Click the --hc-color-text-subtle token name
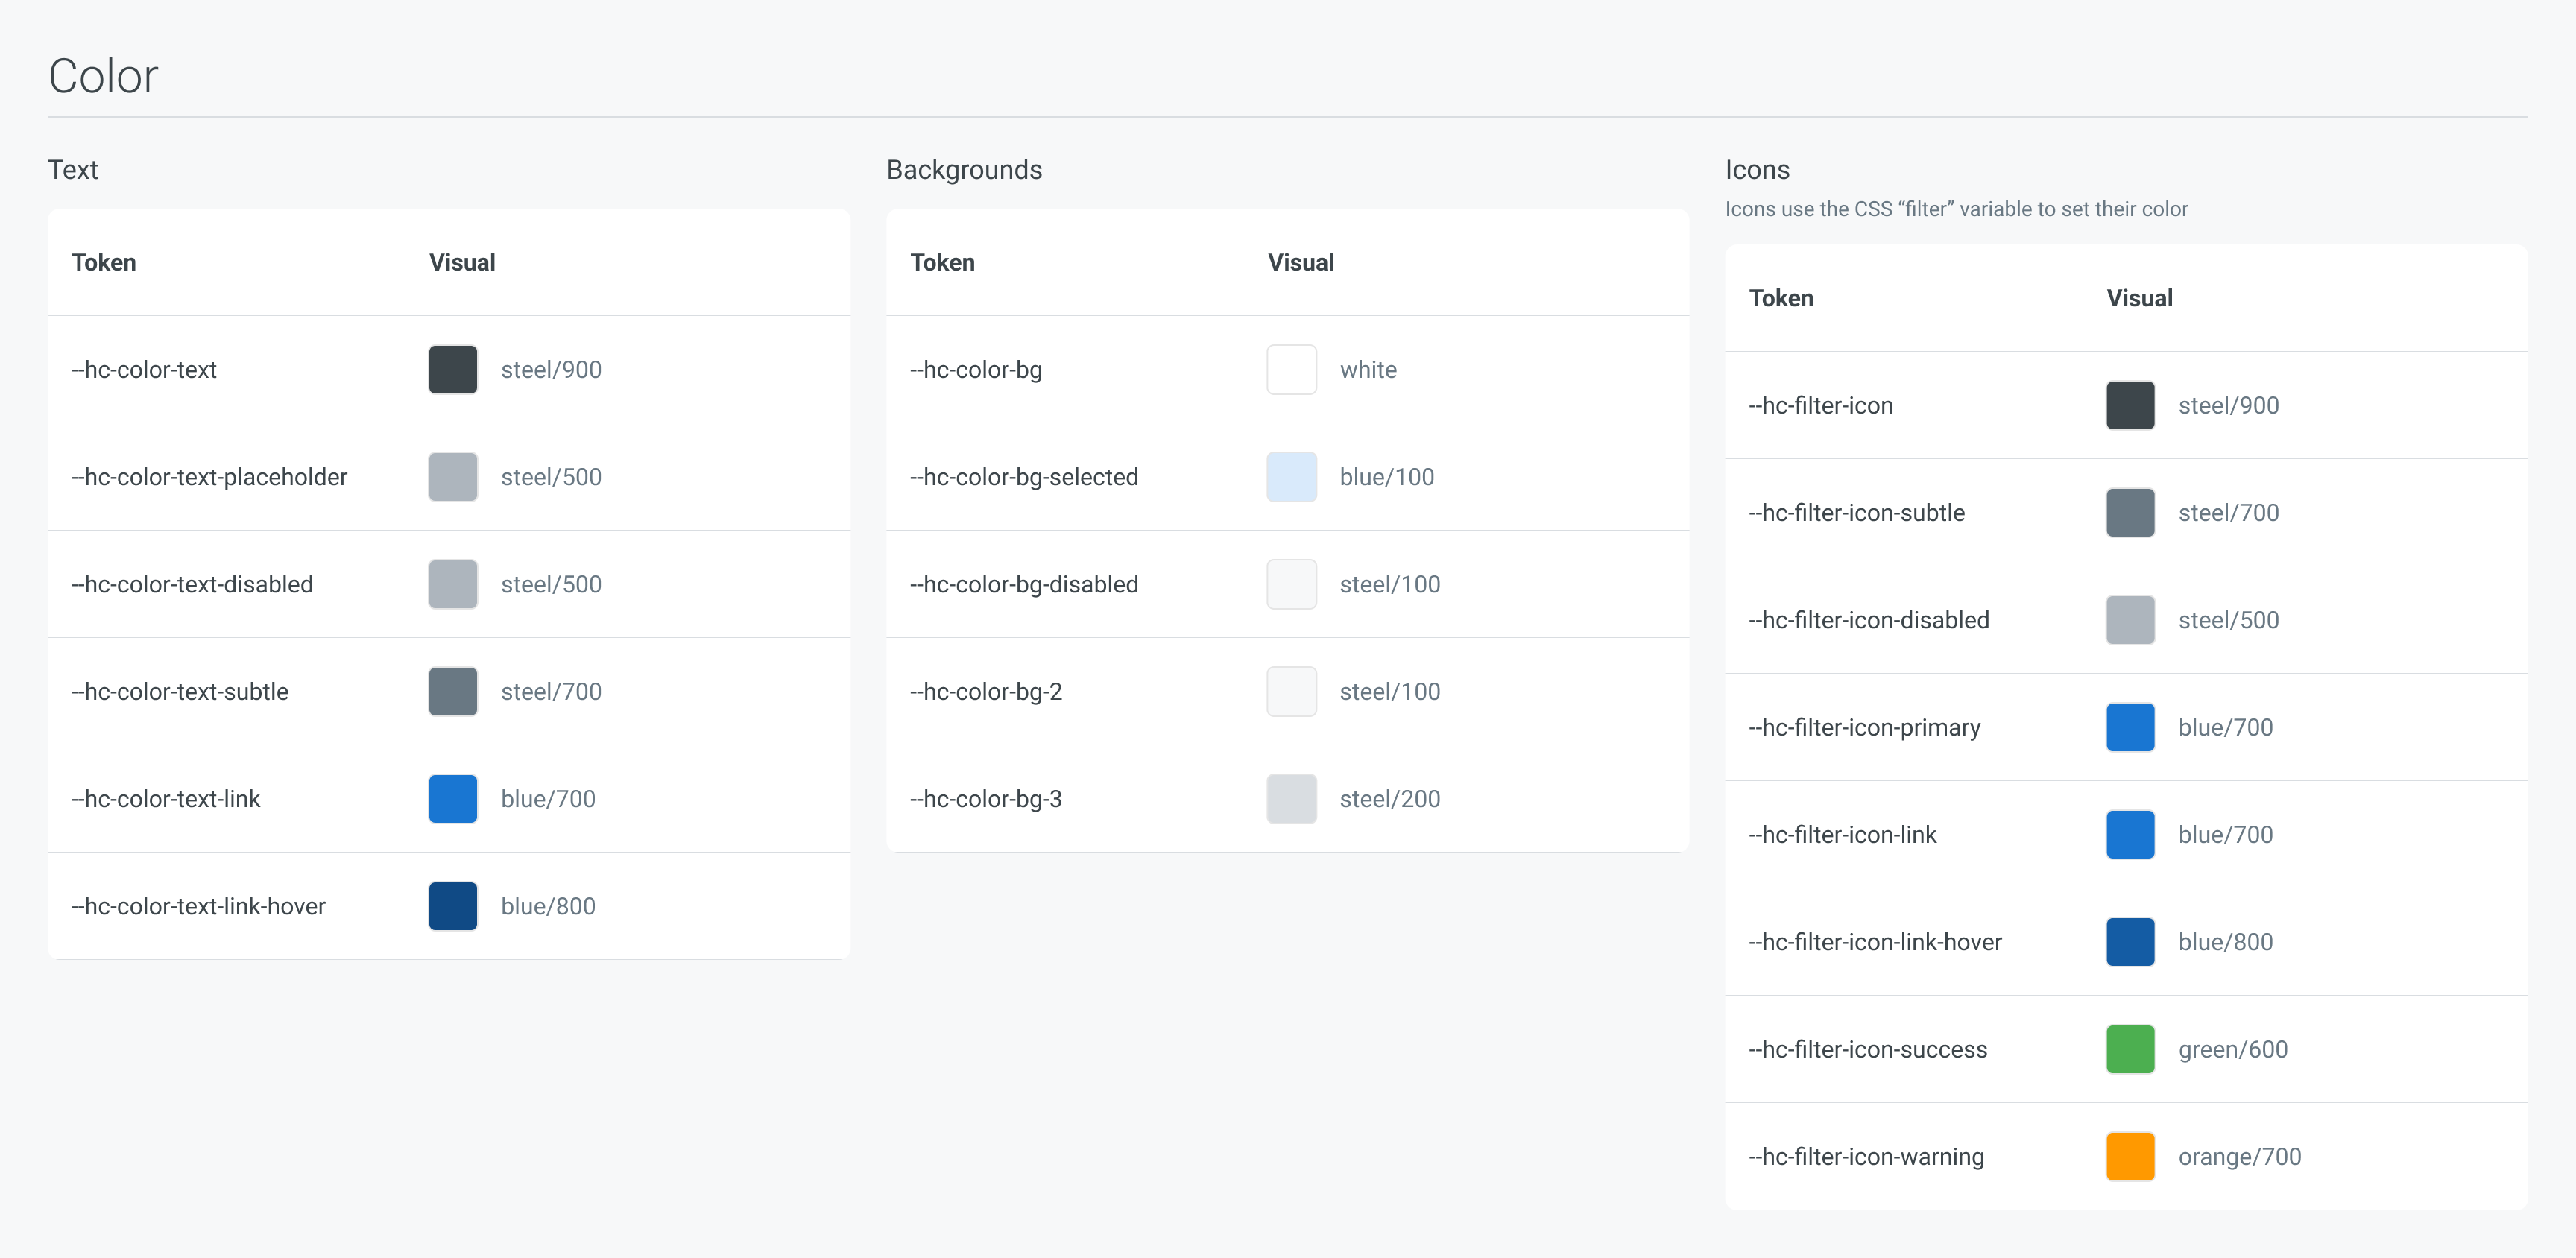This screenshot has width=2576, height=1258. coord(180,692)
